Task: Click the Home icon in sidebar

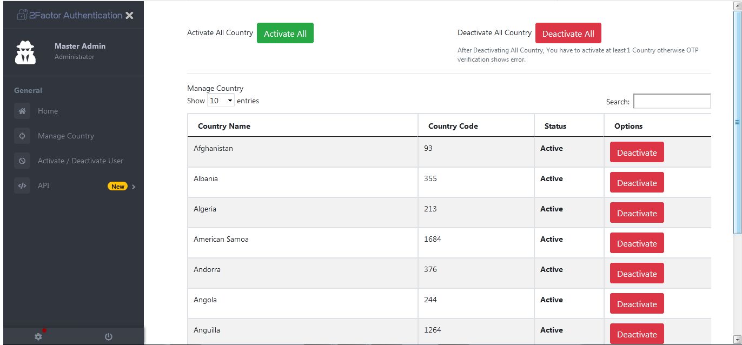Action: 22,111
